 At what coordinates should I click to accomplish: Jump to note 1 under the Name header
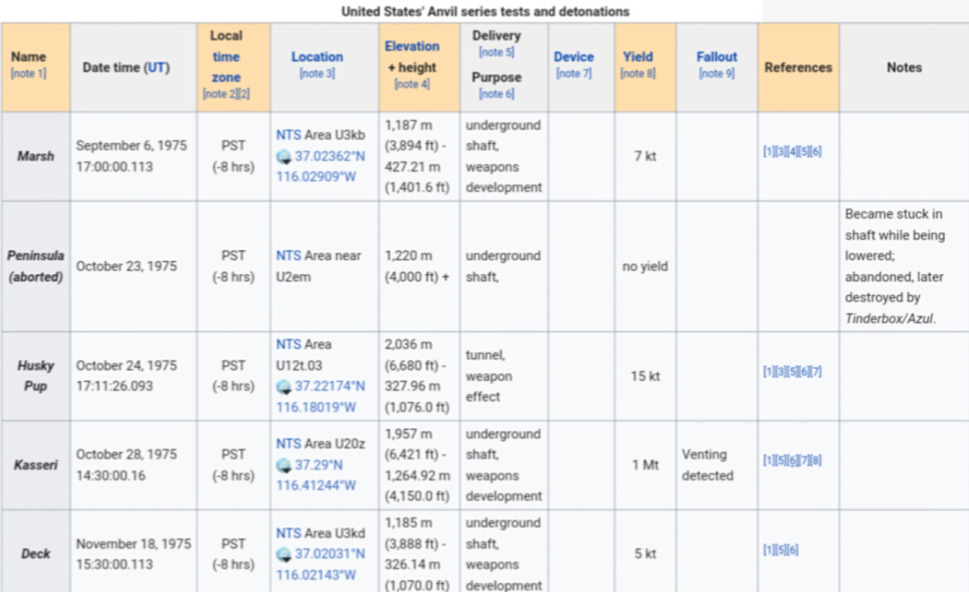[x=28, y=74]
